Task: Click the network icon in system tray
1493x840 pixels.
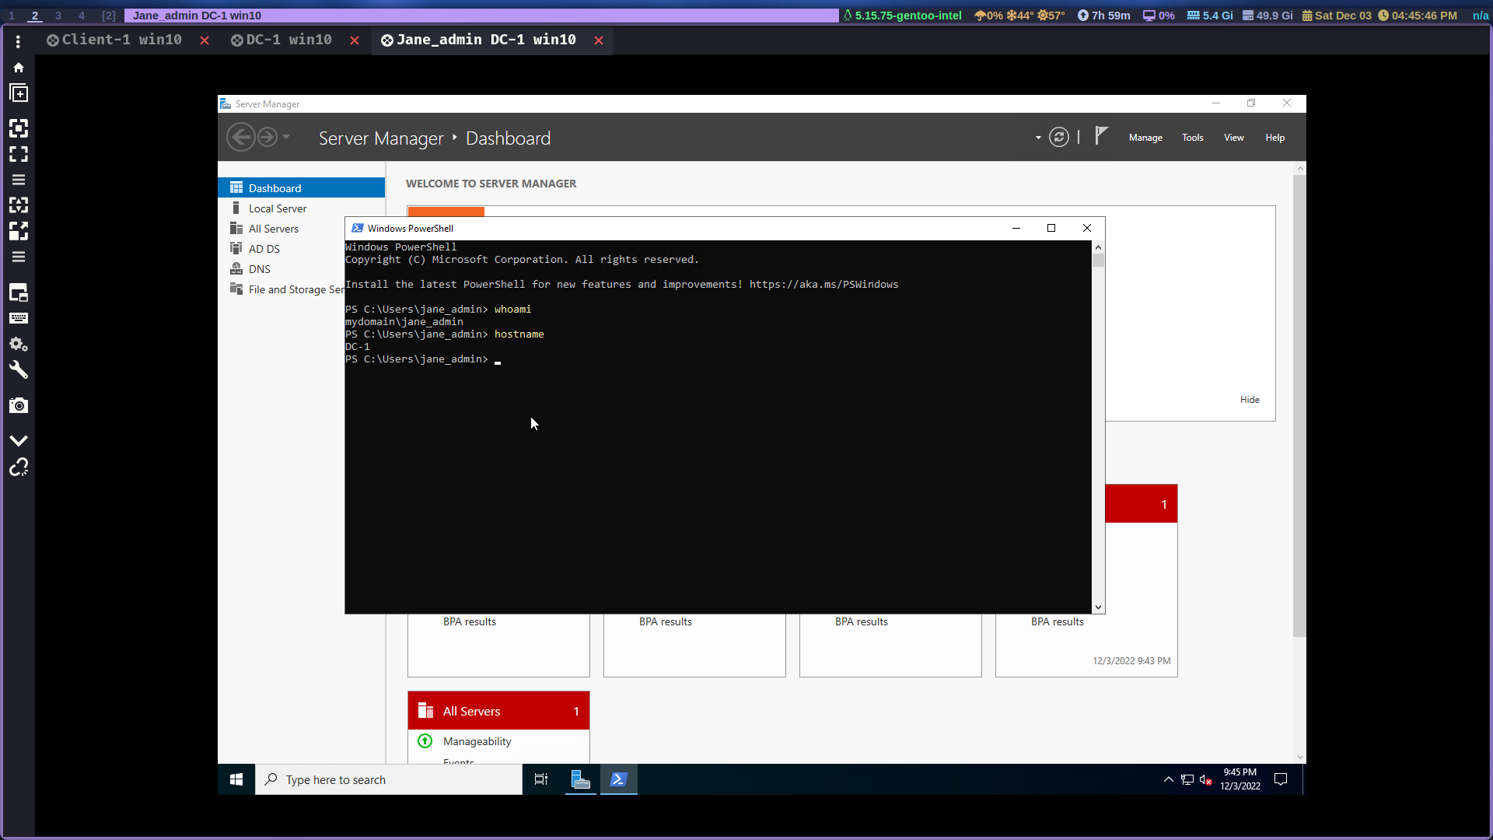Action: coord(1187,779)
